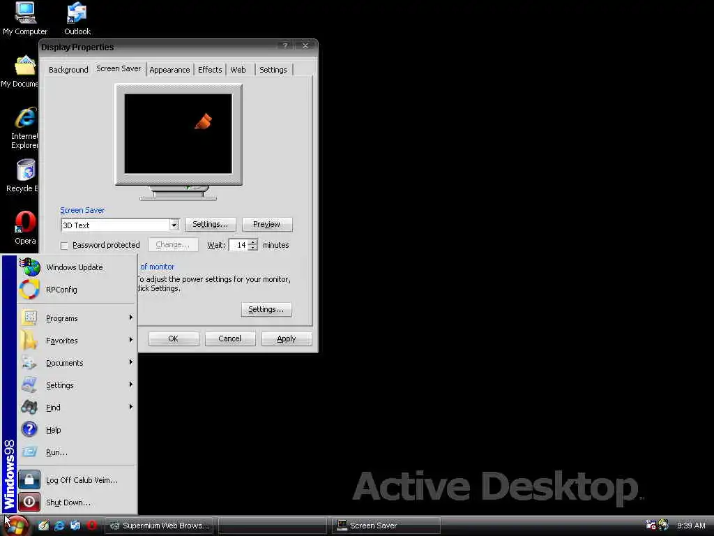
Task: Open monitor power Settings... button
Action: pyautogui.click(x=266, y=309)
